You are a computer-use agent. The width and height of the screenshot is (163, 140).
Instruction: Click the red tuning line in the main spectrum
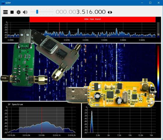coord(59,30)
